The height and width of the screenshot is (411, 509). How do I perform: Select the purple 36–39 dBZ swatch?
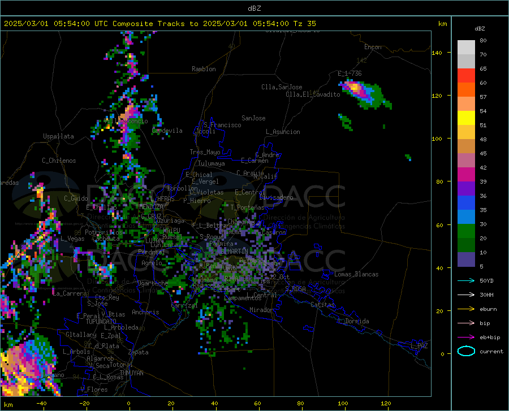pos(466,189)
